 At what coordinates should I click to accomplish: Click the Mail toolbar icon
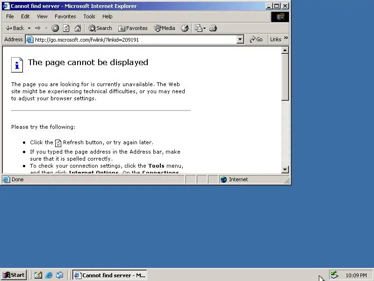198,28
